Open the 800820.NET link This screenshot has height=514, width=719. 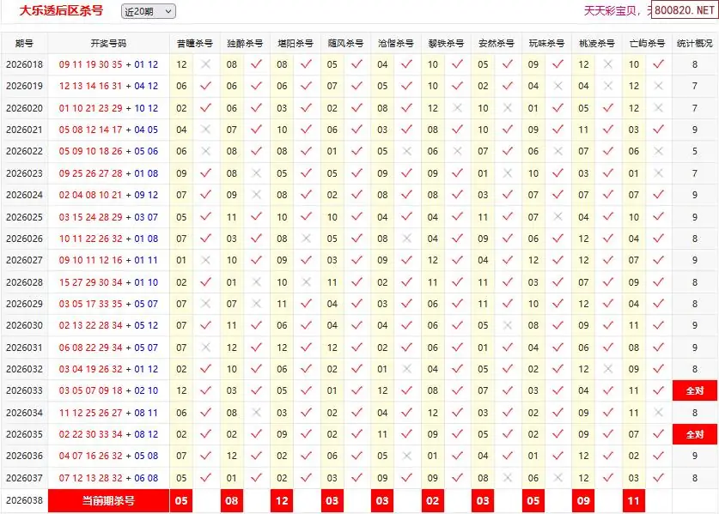684,10
